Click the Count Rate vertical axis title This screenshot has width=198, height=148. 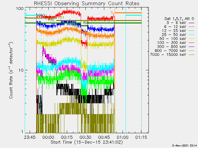click(x=11, y=70)
